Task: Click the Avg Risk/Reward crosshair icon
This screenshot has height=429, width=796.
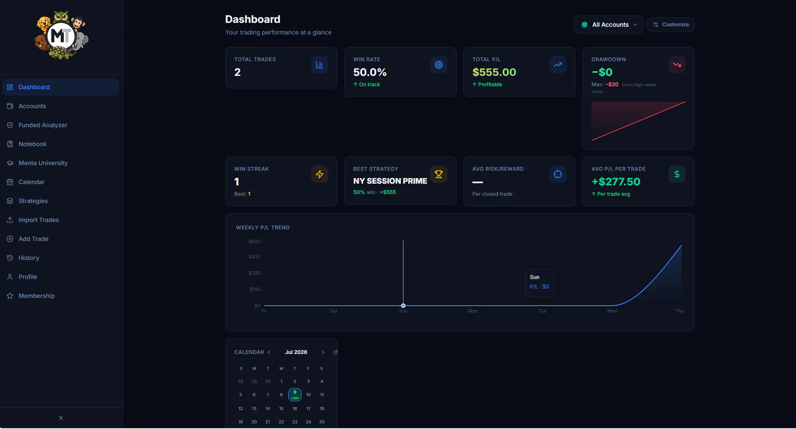Action: [x=558, y=174]
